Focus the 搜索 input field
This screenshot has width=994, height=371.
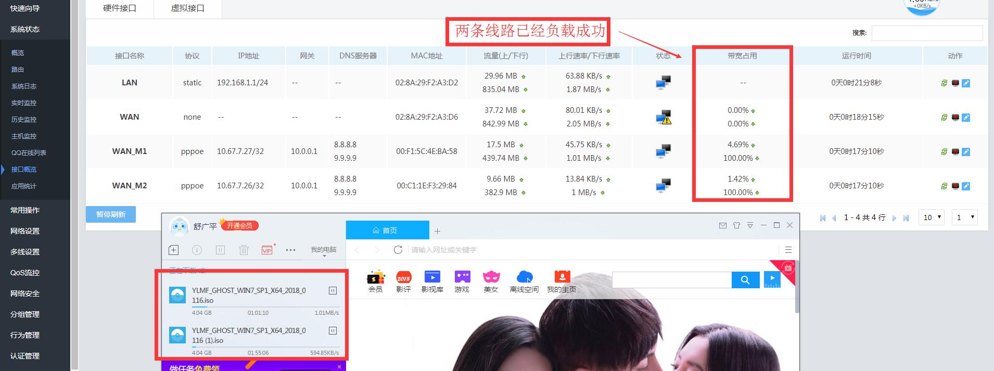point(927,33)
